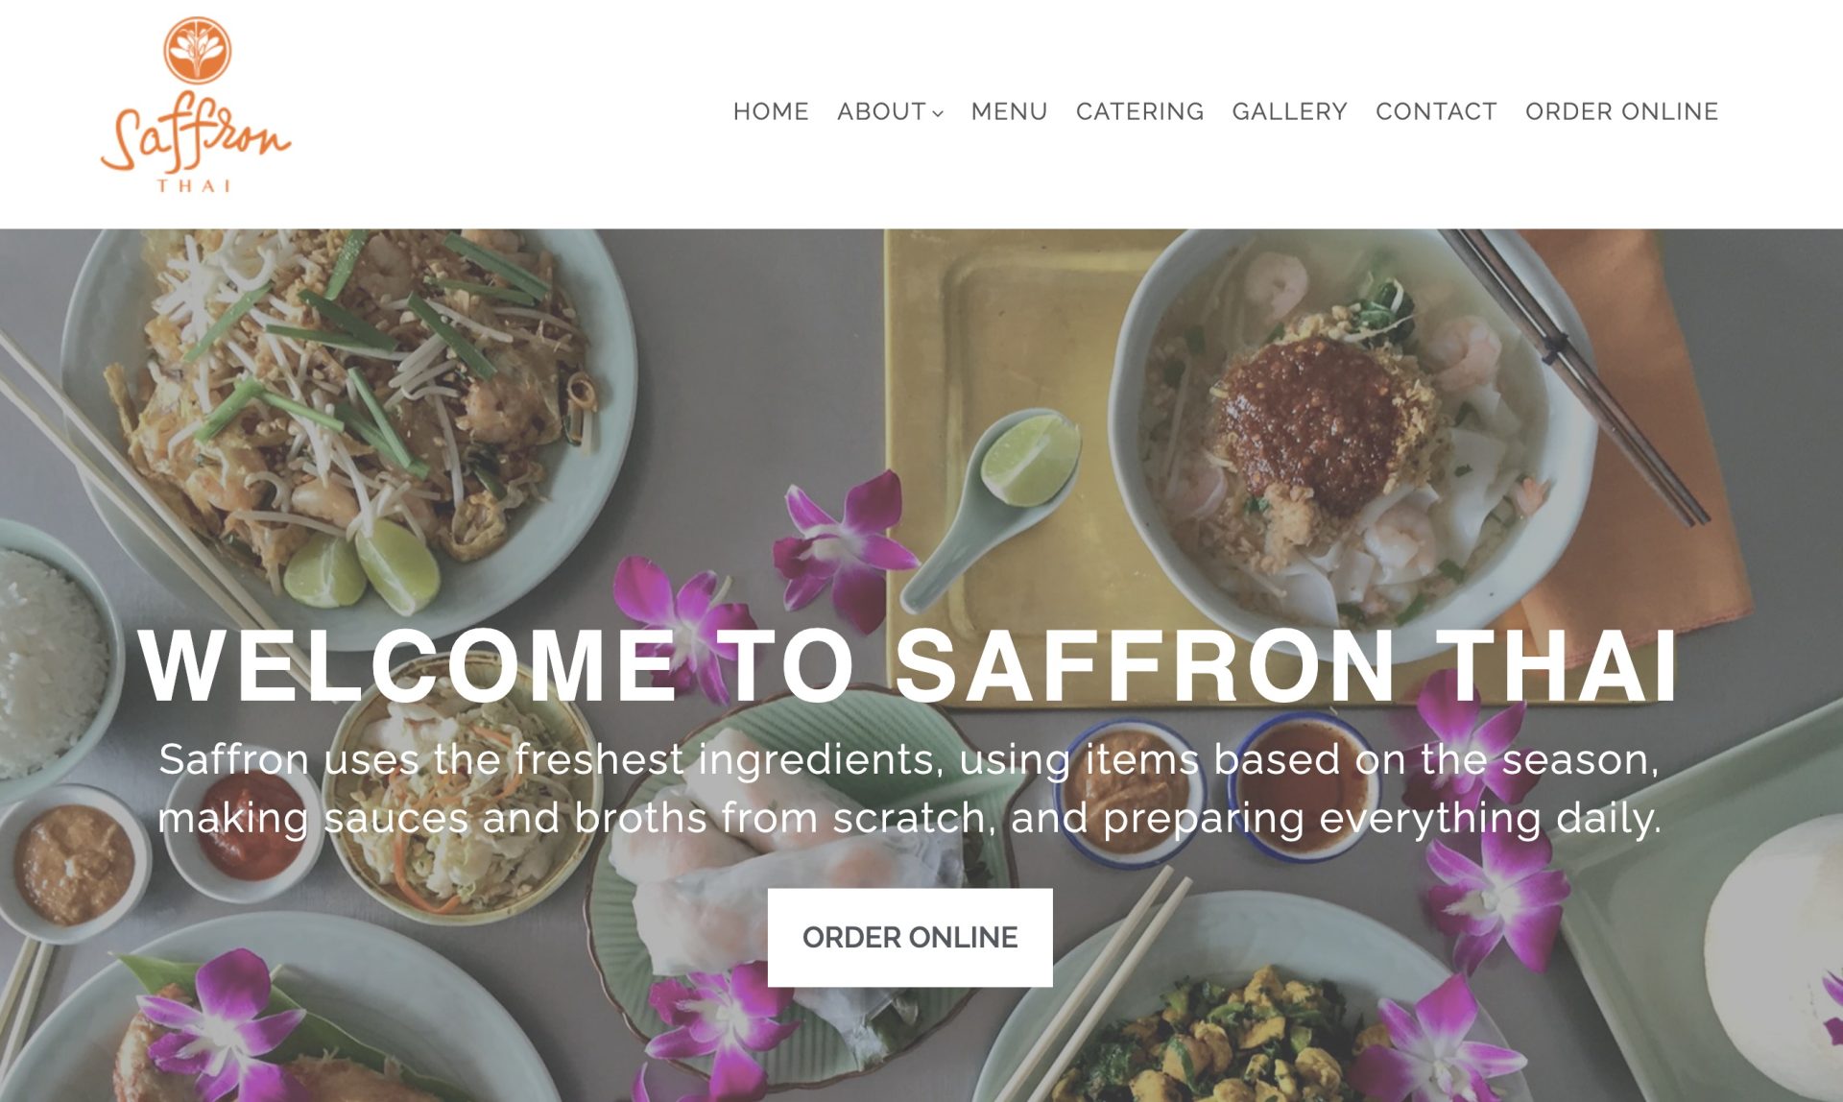
Task: Expand the ABOUT dropdown chevron
Action: (x=938, y=113)
